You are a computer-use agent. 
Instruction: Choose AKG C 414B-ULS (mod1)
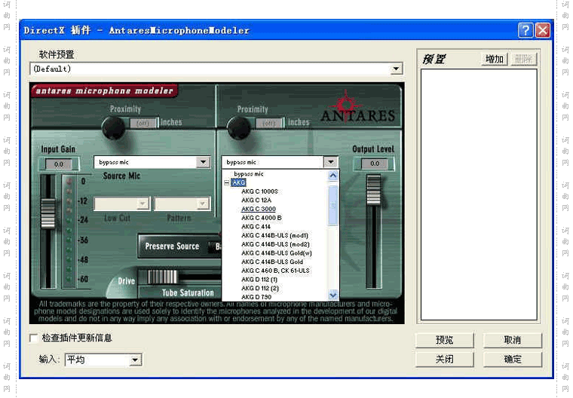coord(274,235)
